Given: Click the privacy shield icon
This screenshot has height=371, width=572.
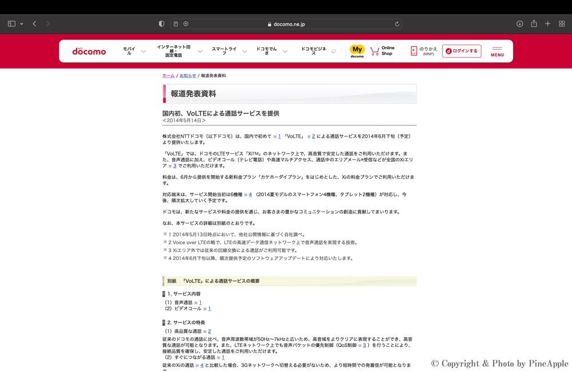Looking at the screenshot, I should tap(161, 24).
